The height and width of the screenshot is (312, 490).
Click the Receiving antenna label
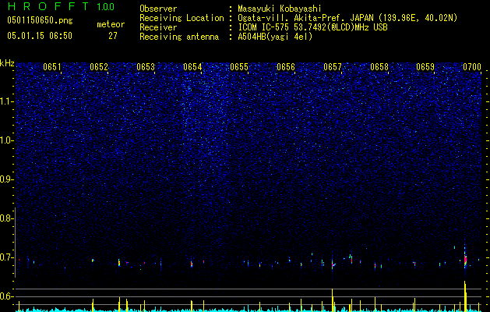(179, 37)
